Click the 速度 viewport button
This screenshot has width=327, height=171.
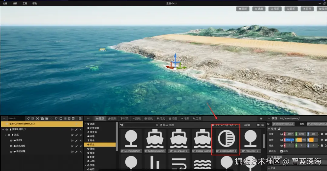pos(259,9)
